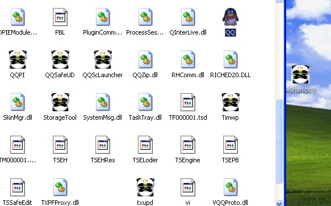Click the RICHED20.DLL file icon
The width and height of the screenshot is (331, 206).
tap(231, 60)
